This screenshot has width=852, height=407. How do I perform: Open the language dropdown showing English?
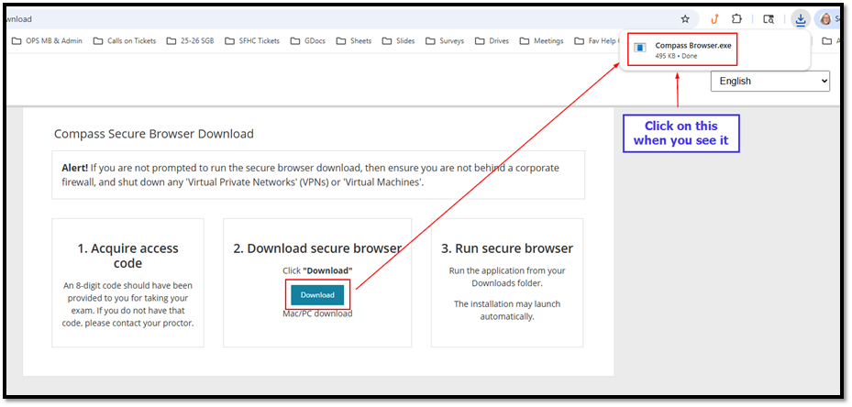click(770, 81)
